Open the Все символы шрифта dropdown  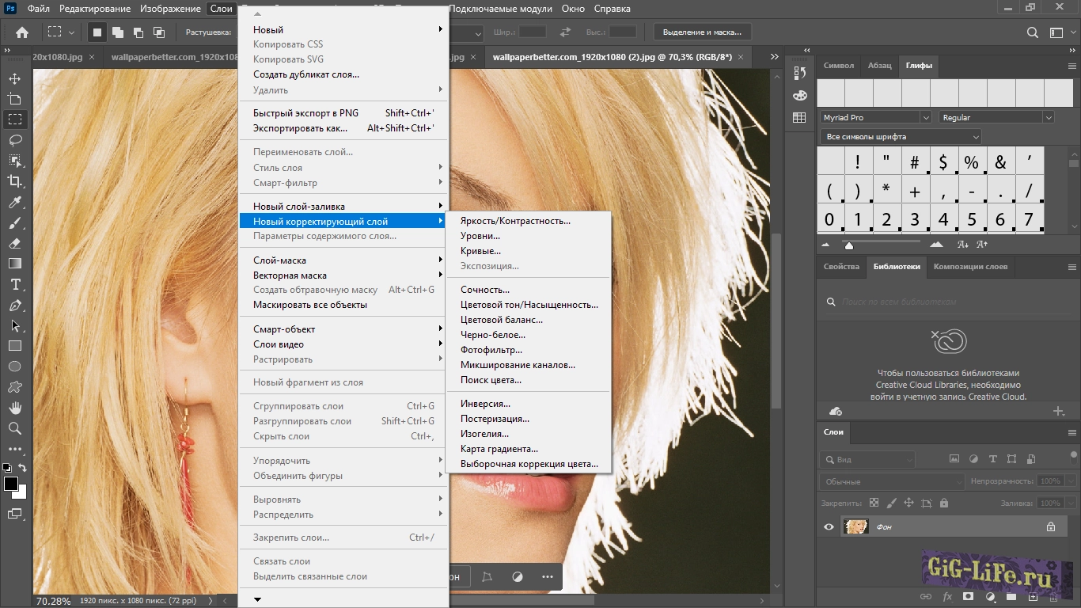click(900, 136)
